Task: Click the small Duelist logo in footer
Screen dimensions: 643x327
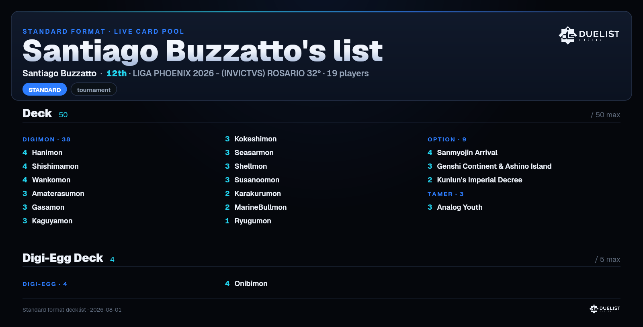Action: [x=605, y=309]
